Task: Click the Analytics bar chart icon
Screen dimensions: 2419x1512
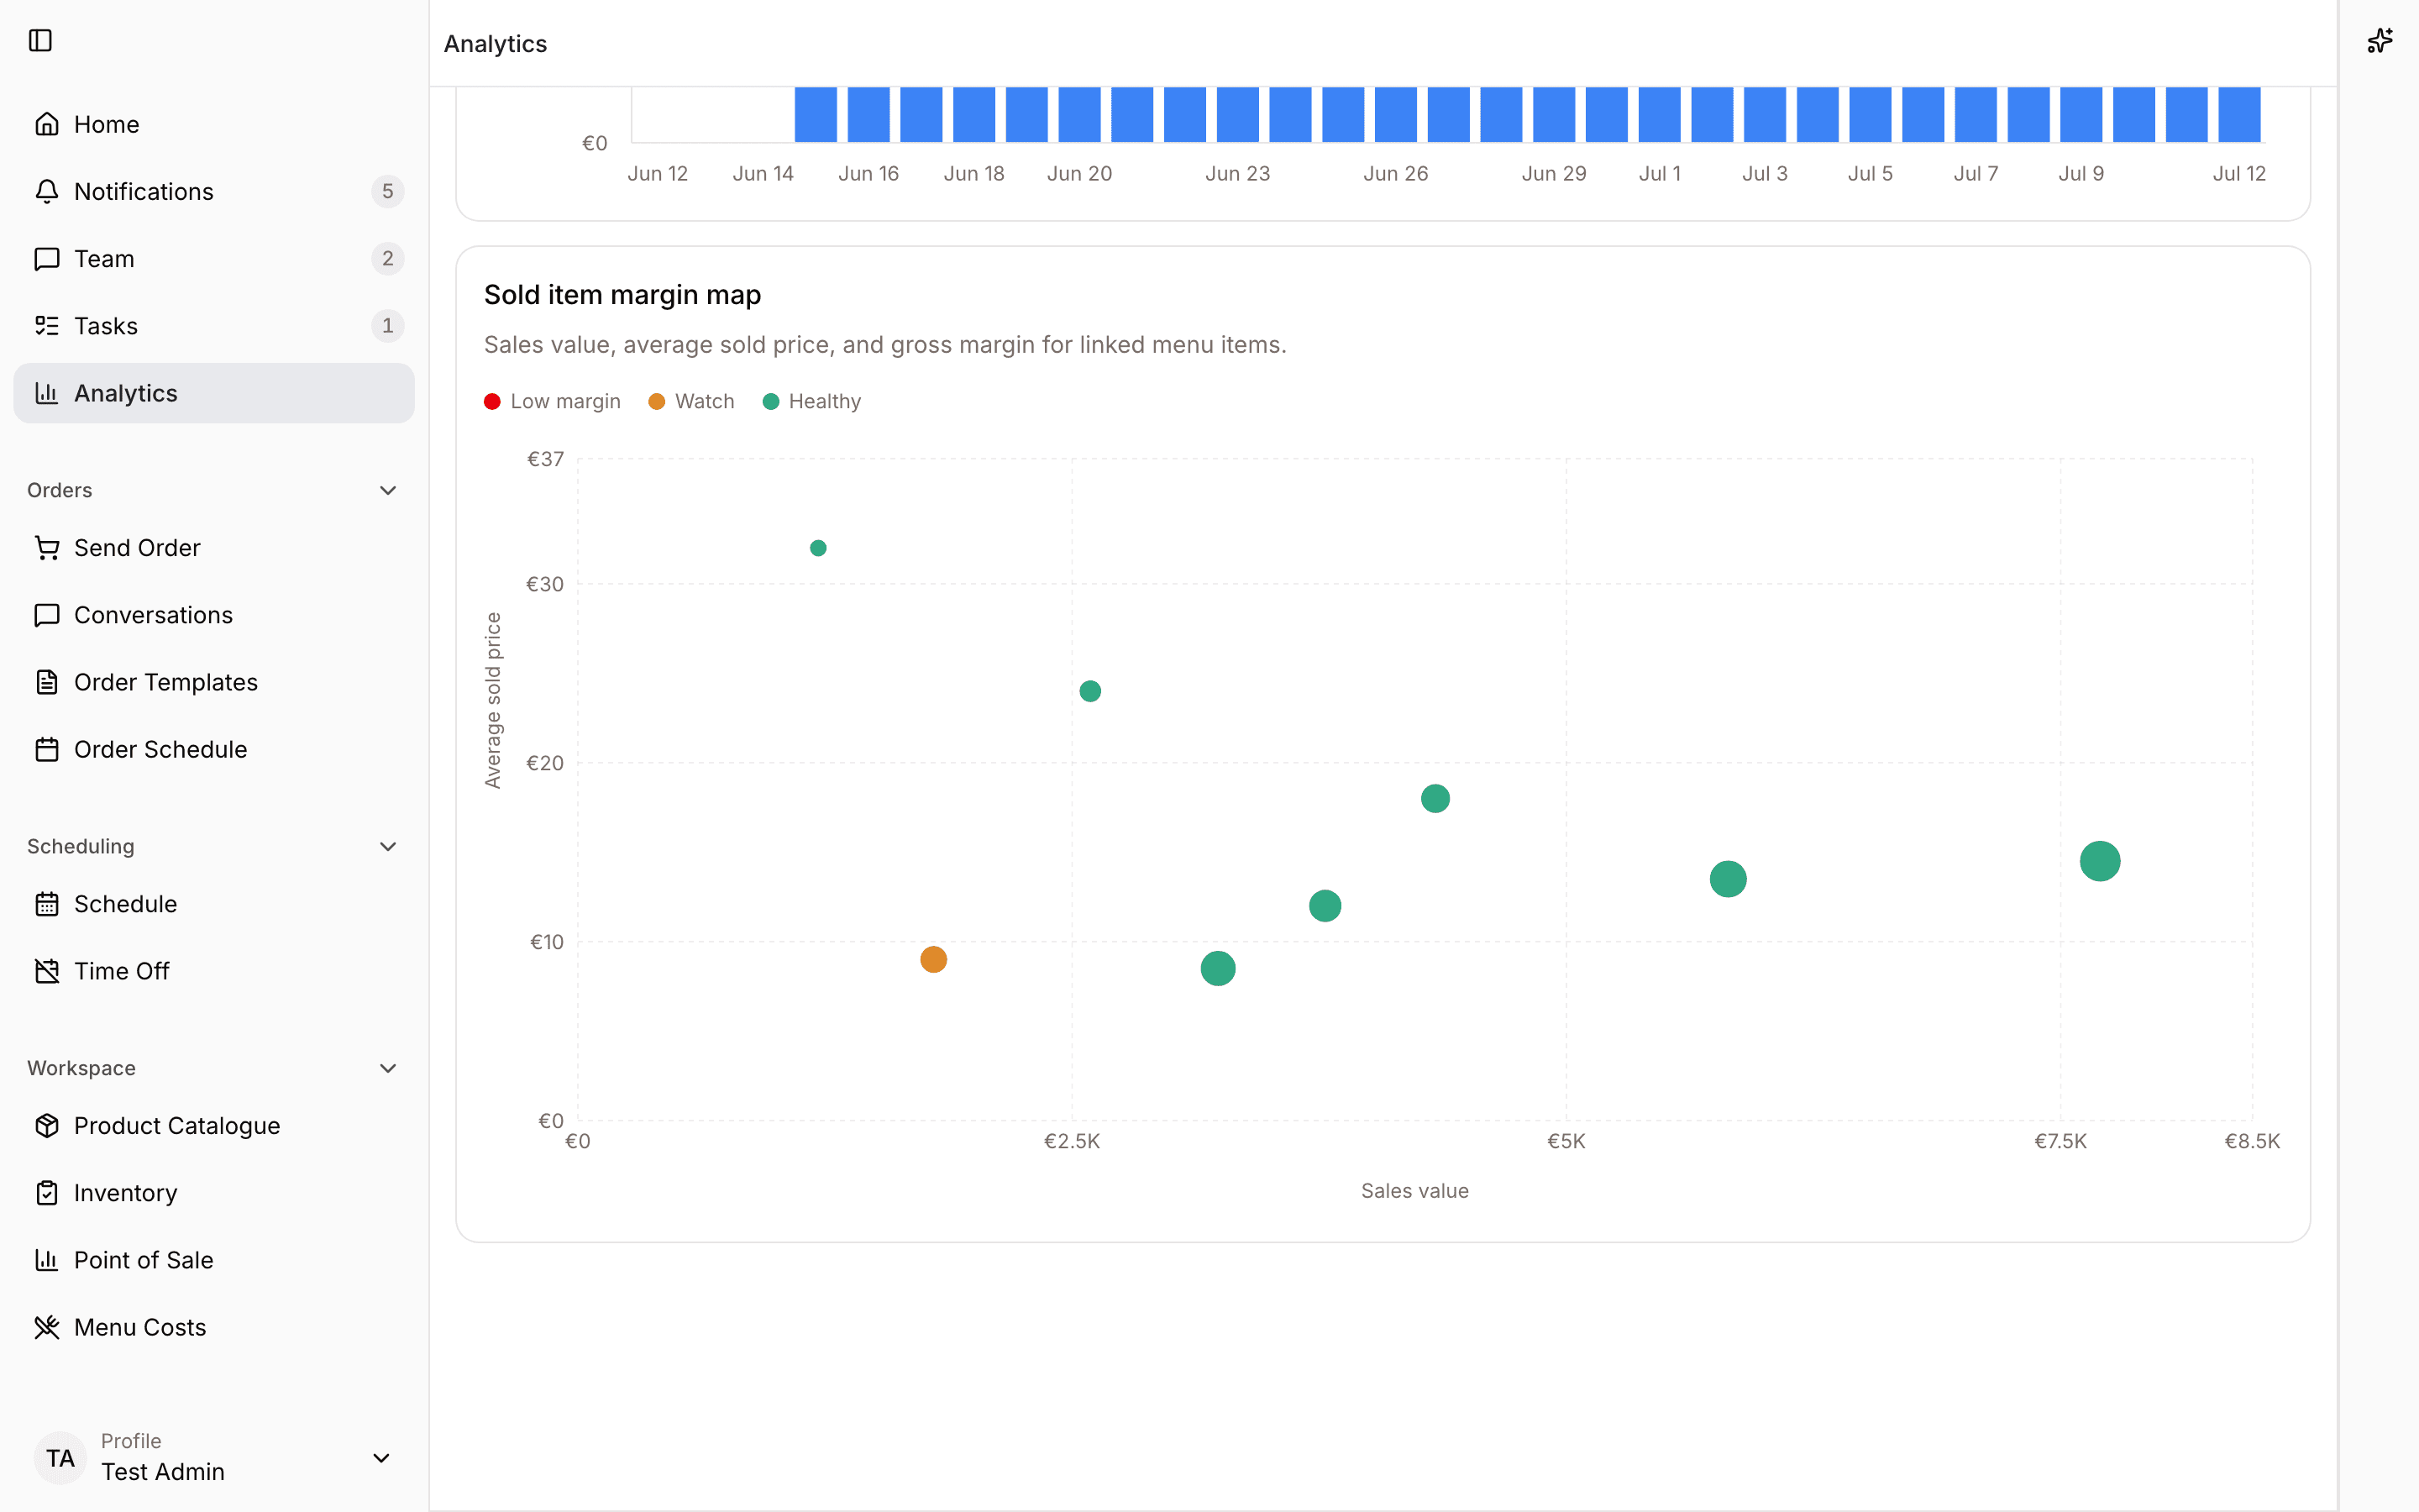Action: (47, 392)
